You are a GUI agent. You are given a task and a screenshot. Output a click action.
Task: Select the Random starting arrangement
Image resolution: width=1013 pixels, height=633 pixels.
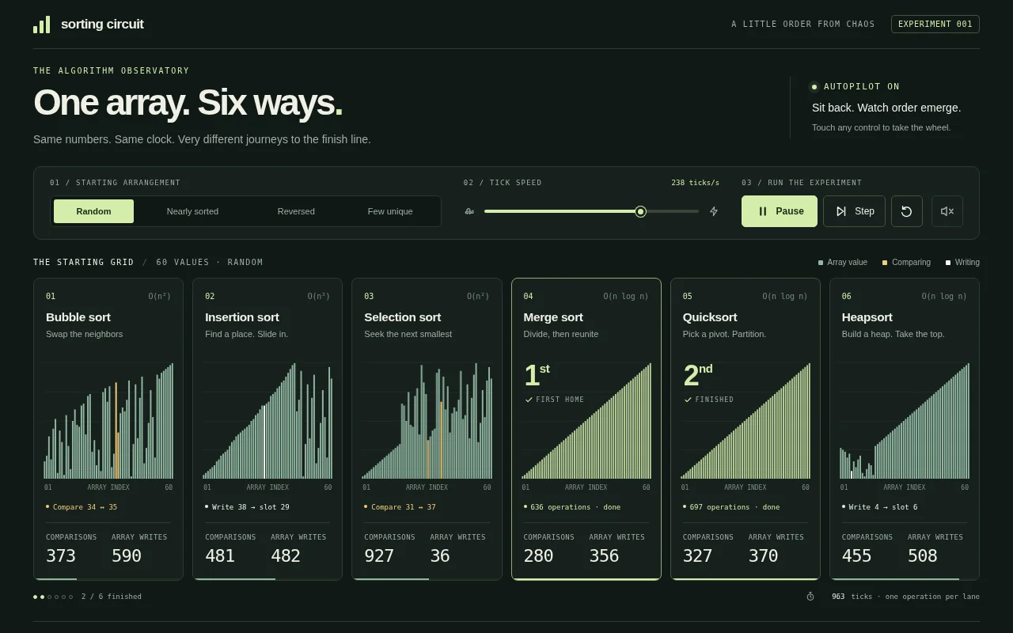(x=93, y=211)
